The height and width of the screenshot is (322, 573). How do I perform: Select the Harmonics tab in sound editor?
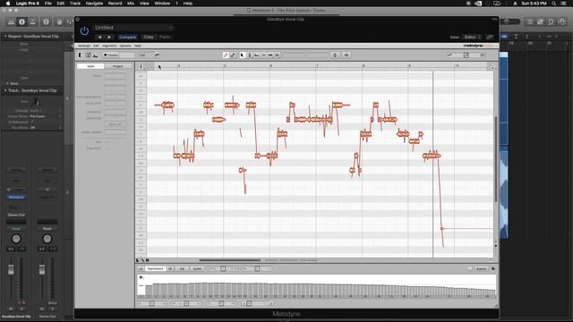[155, 268]
